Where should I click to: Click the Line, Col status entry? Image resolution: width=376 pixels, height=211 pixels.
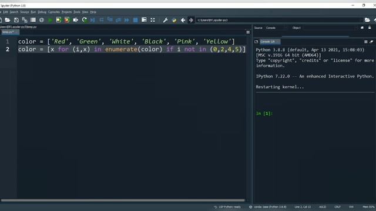pos(303,207)
